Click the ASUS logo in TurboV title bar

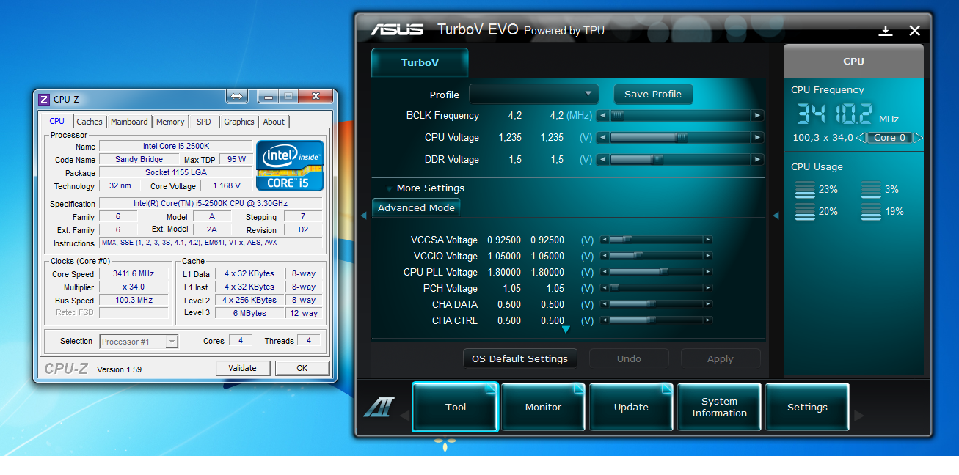coord(397,30)
